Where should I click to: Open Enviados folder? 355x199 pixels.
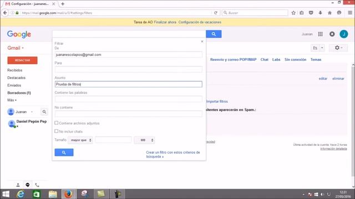[x=14, y=85]
